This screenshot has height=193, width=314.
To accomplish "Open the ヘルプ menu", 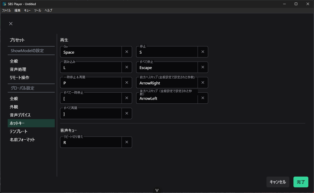I will click(x=48, y=11).
